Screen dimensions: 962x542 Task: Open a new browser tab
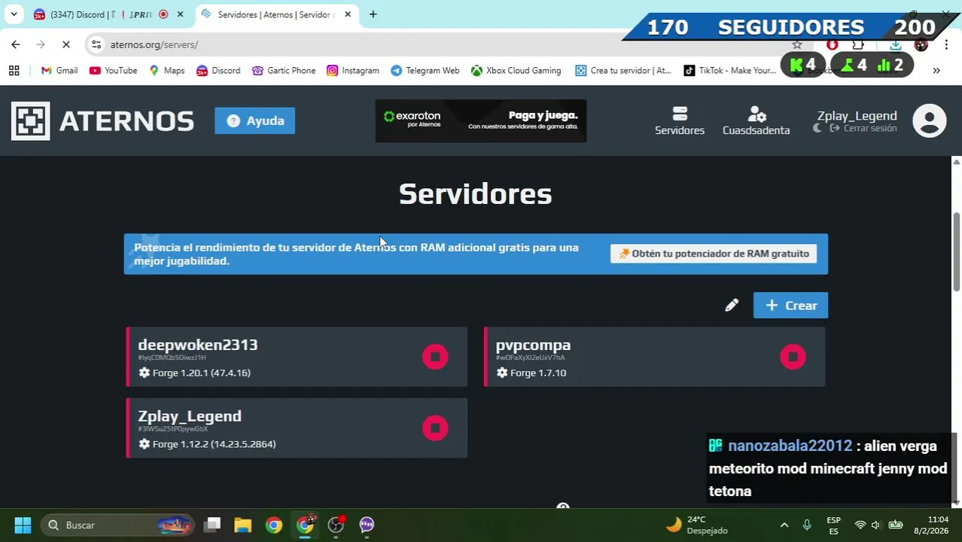(x=373, y=14)
